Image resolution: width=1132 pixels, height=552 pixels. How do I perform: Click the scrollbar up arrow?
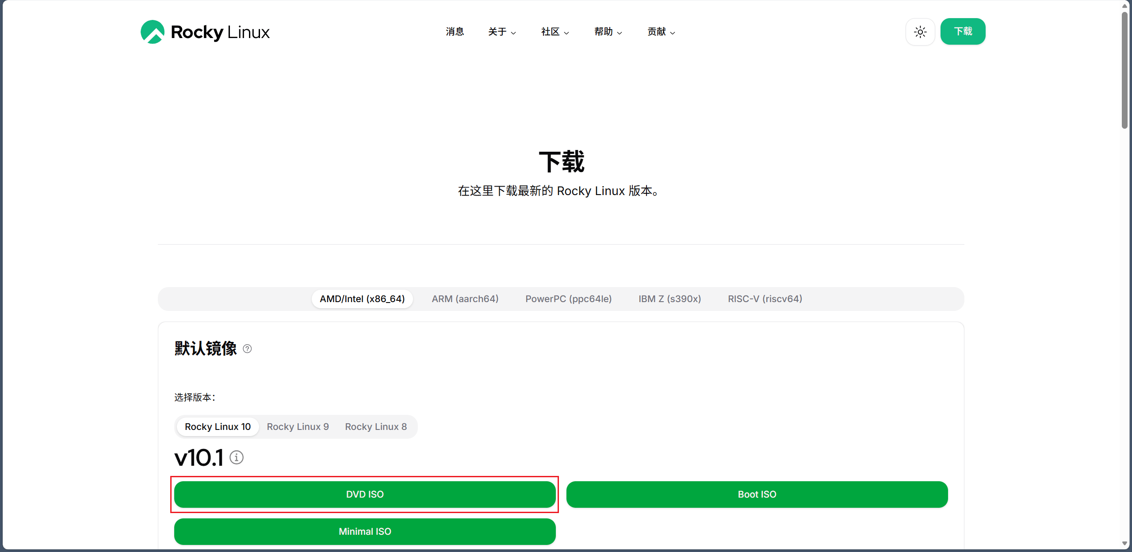point(1125,6)
